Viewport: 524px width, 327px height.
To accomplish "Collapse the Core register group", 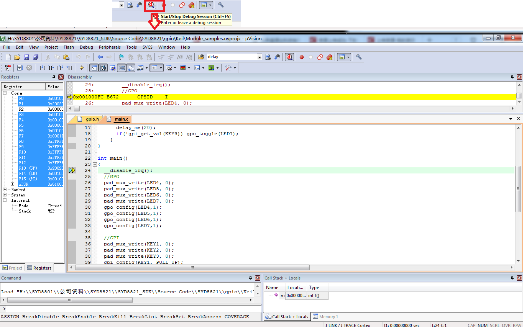I will point(5,93).
